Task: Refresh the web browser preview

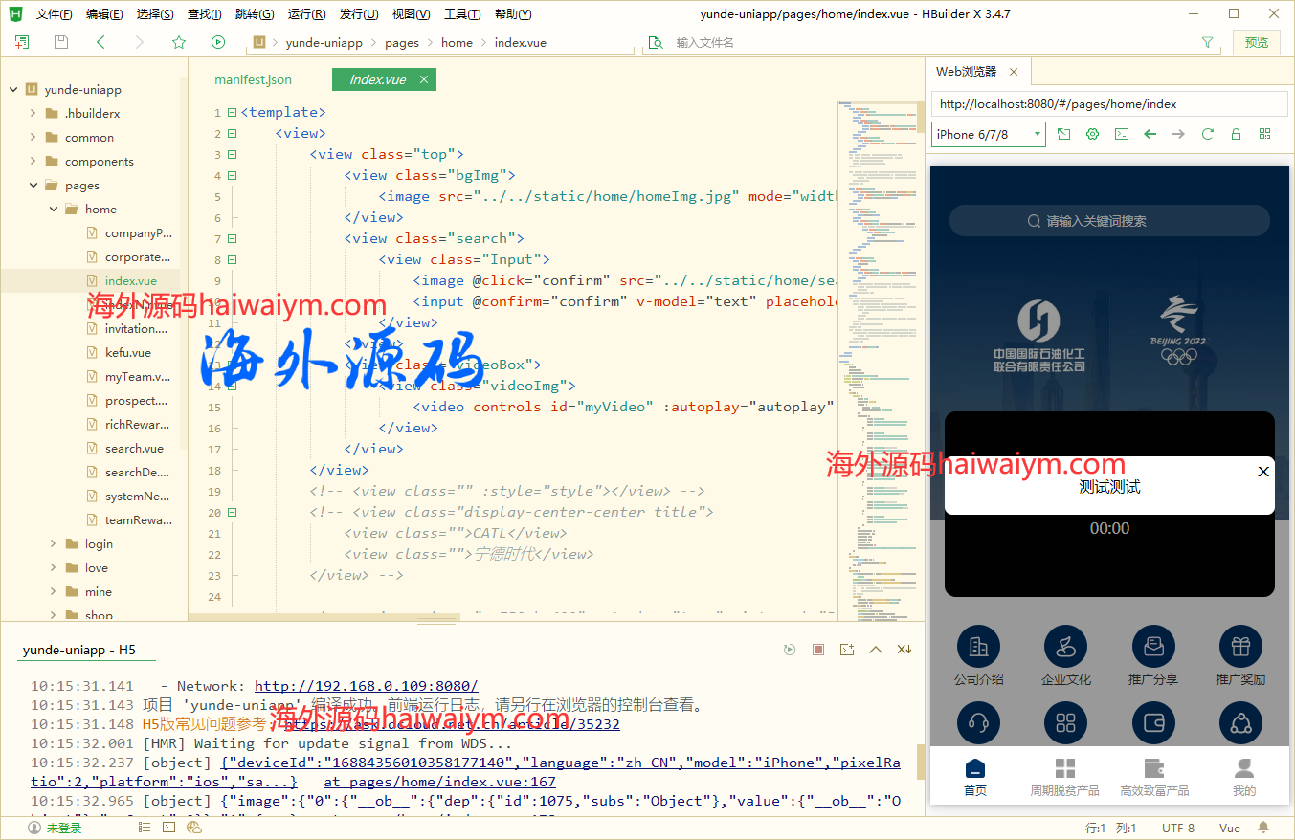Action: (1207, 135)
